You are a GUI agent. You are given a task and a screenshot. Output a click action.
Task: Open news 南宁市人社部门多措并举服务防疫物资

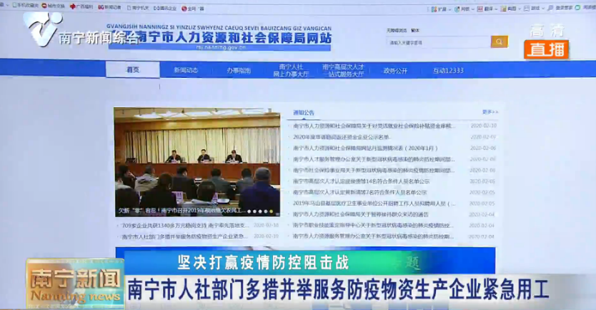pos(184,236)
